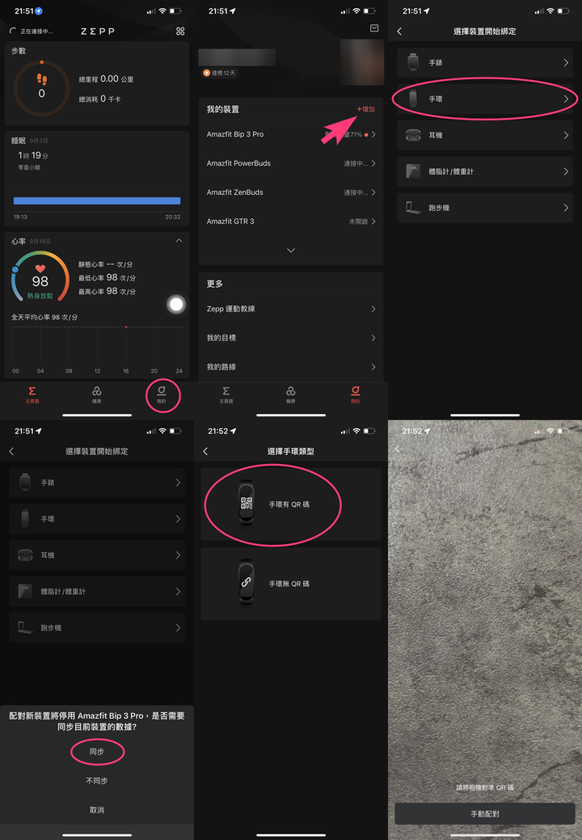The width and height of the screenshot is (582, 840).
Task: Open the inbox mail icon on the profile screen
Action: click(x=374, y=27)
